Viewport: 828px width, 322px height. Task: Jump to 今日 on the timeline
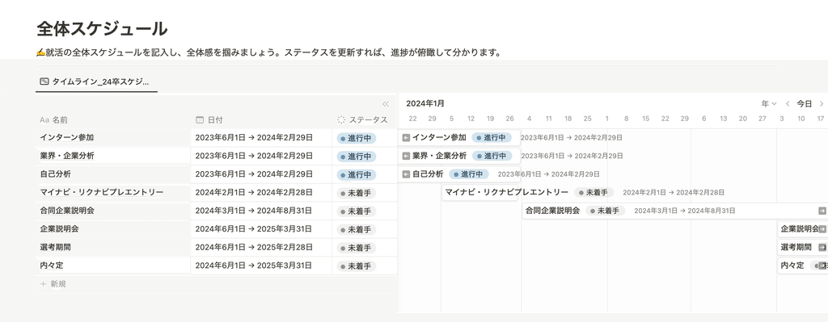pyautogui.click(x=805, y=104)
